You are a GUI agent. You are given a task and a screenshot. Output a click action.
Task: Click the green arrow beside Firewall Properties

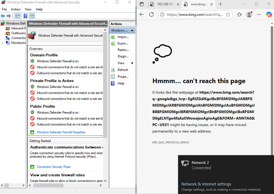click(32, 132)
